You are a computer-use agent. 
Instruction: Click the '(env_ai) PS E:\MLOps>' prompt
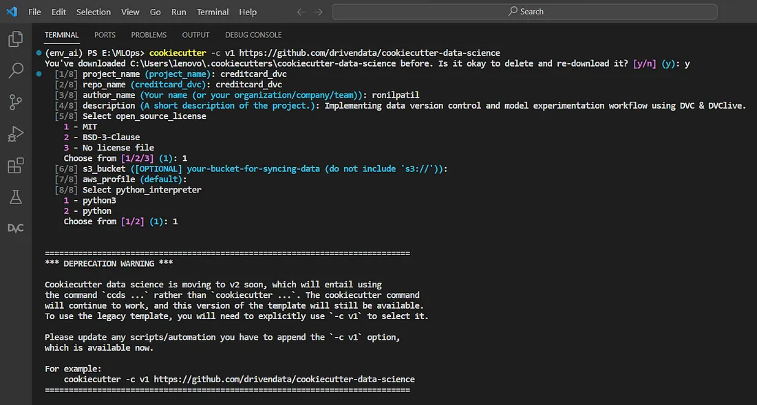(x=95, y=52)
